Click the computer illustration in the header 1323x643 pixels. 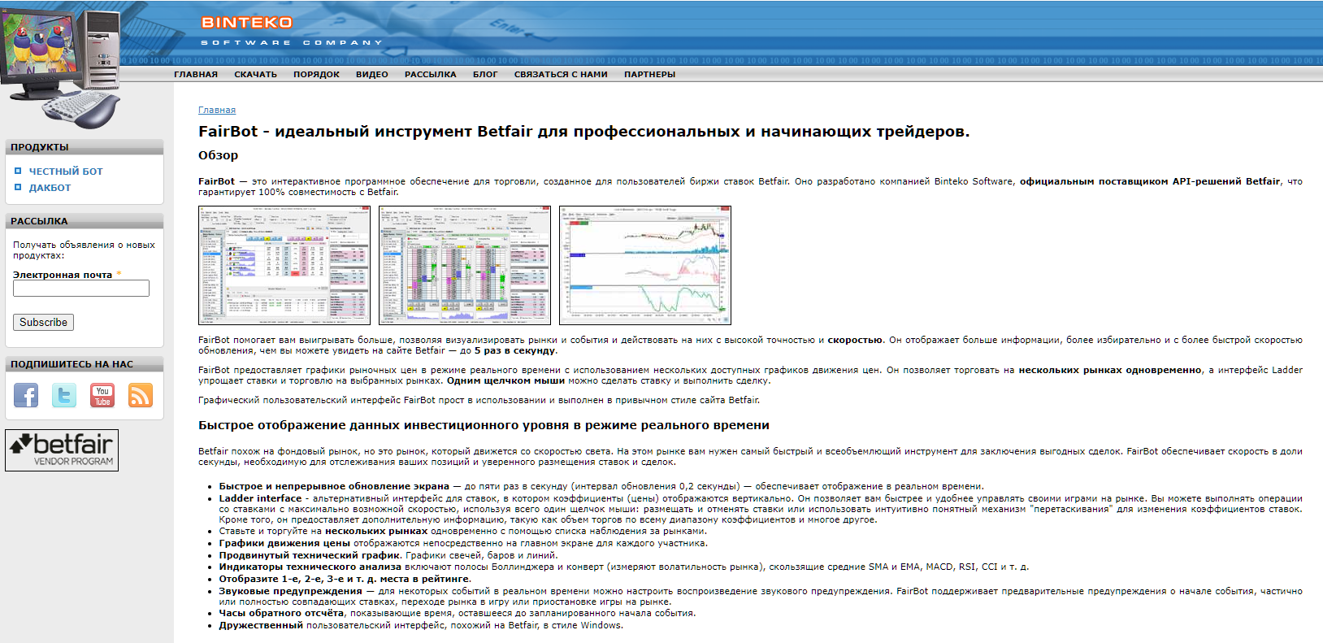(61, 67)
